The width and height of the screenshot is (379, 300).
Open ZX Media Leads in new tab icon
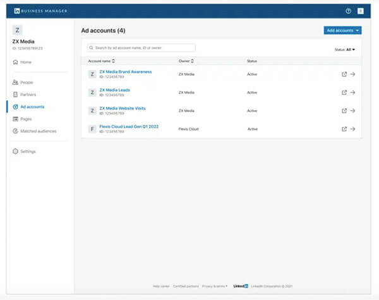point(344,92)
